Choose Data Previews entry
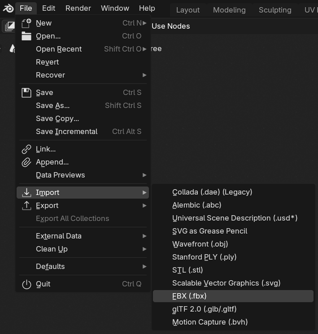Image resolution: width=318 pixels, height=334 pixels. click(x=83, y=175)
